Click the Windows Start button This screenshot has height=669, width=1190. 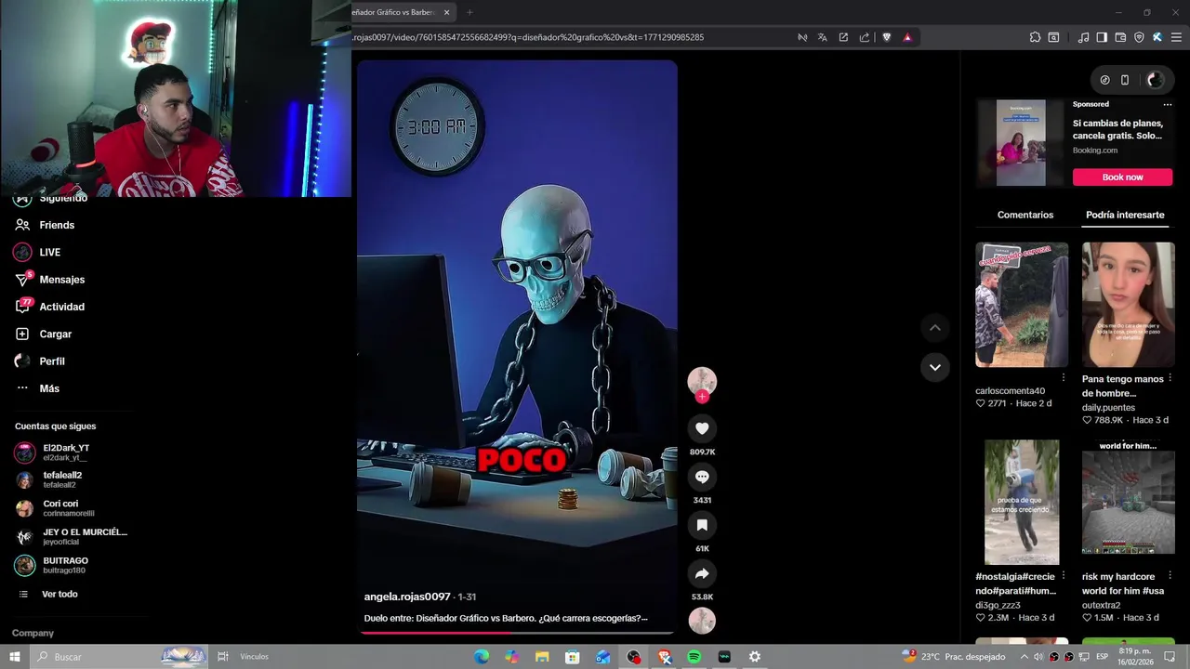click(15, 657)
